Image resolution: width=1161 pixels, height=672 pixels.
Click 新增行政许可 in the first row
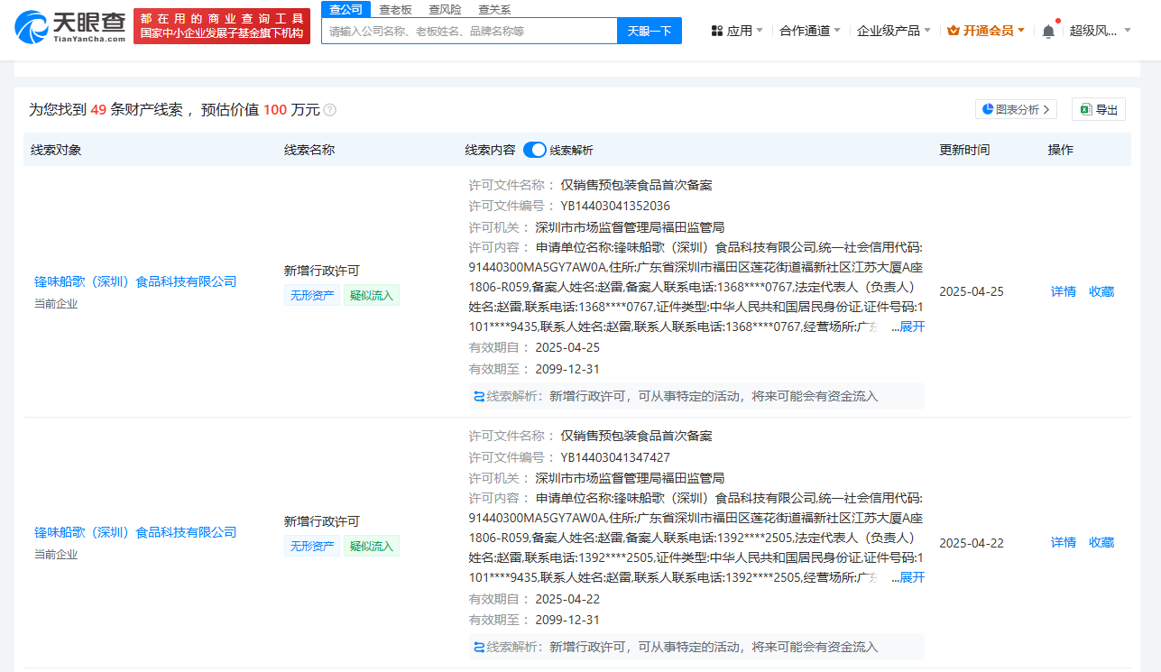coord(322,270)
